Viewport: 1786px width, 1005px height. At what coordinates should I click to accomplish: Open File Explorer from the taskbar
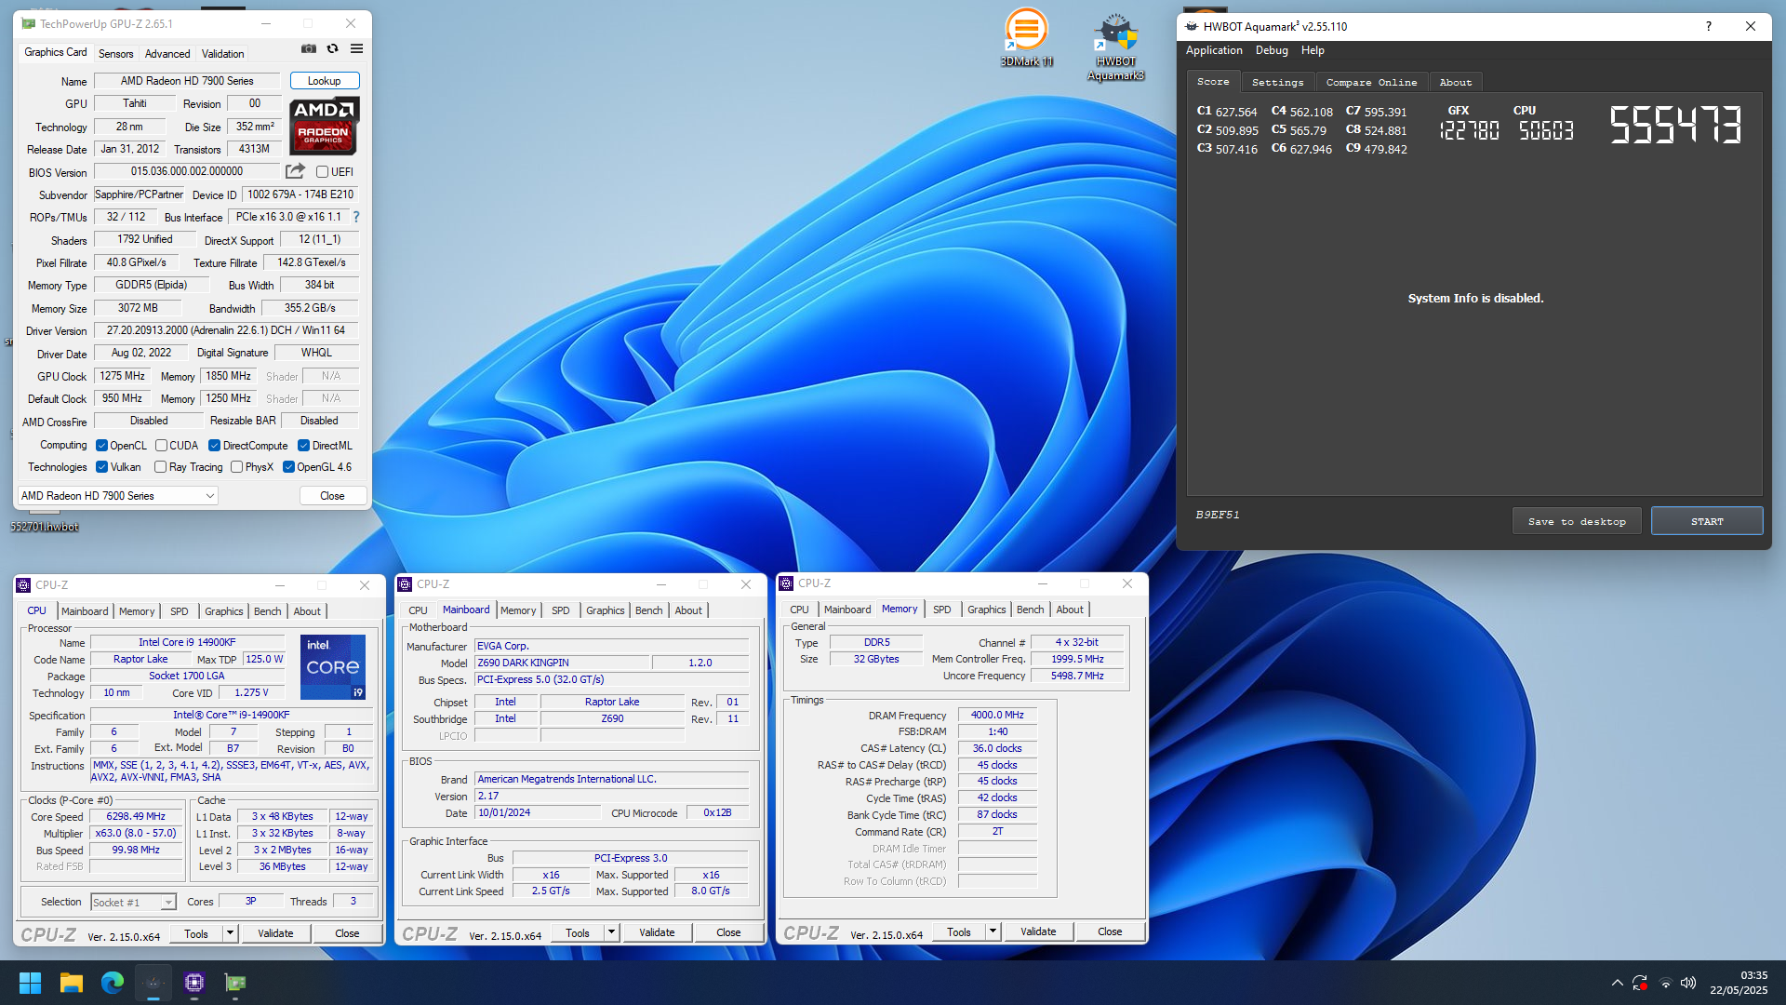tap(72, 983)
